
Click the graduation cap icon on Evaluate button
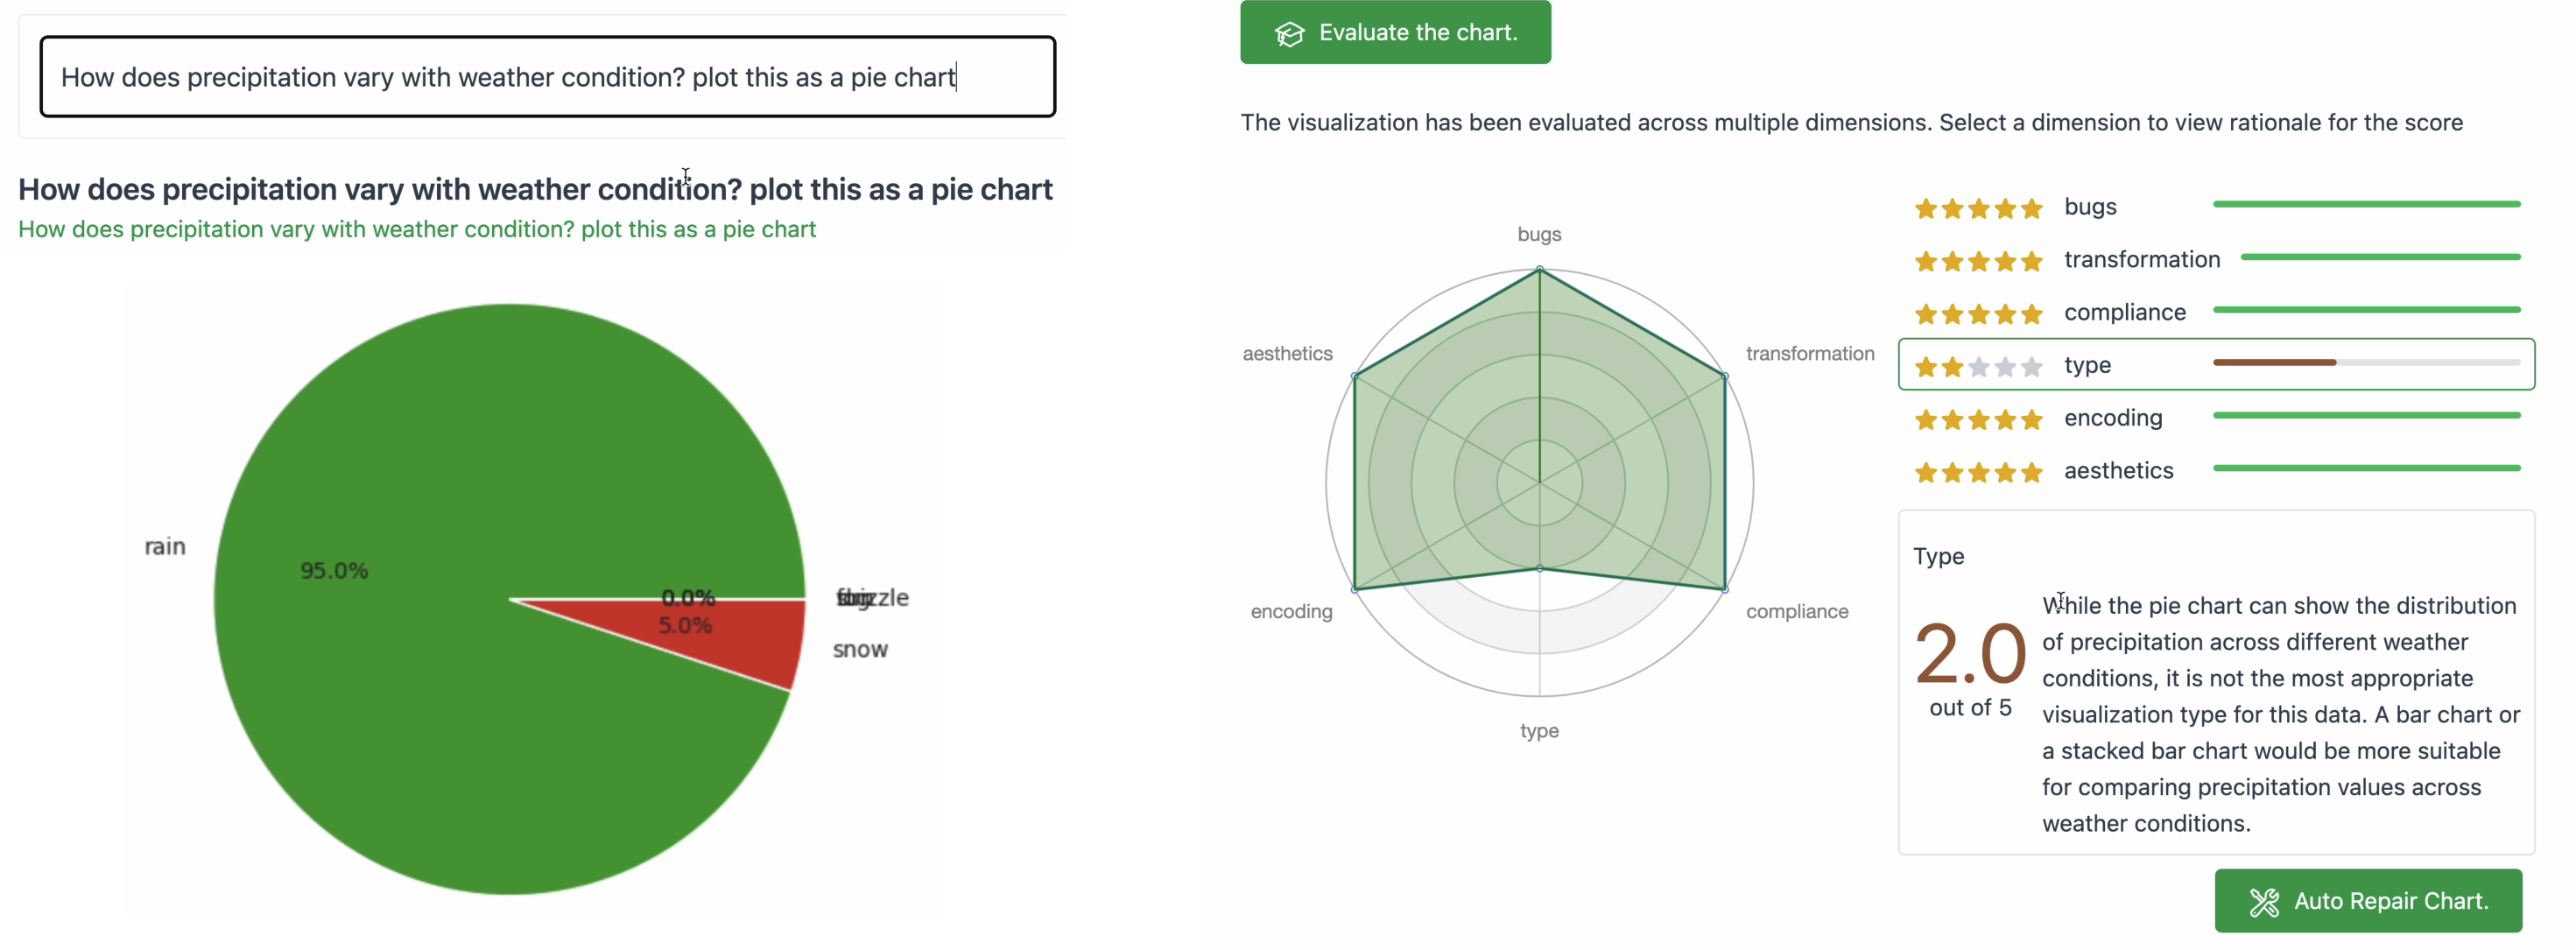coord(1290,32)
